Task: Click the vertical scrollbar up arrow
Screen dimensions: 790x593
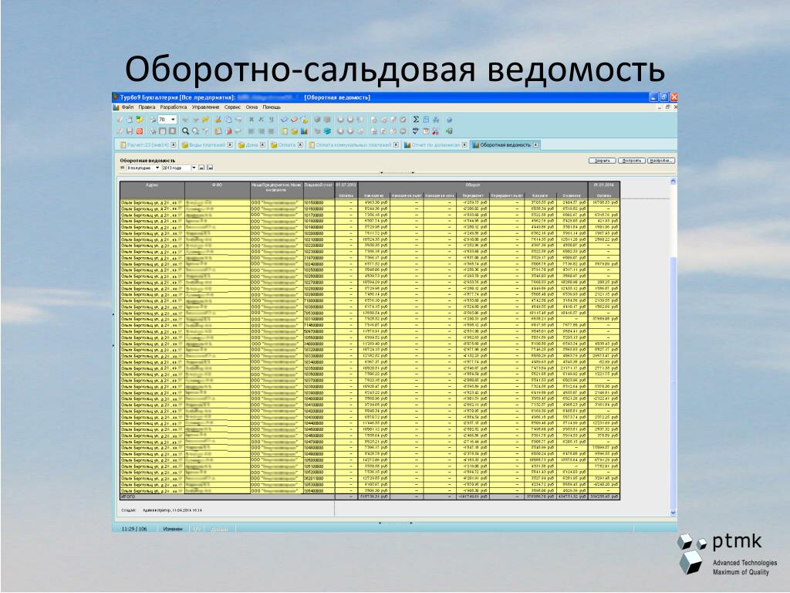Action: (673, 181)
